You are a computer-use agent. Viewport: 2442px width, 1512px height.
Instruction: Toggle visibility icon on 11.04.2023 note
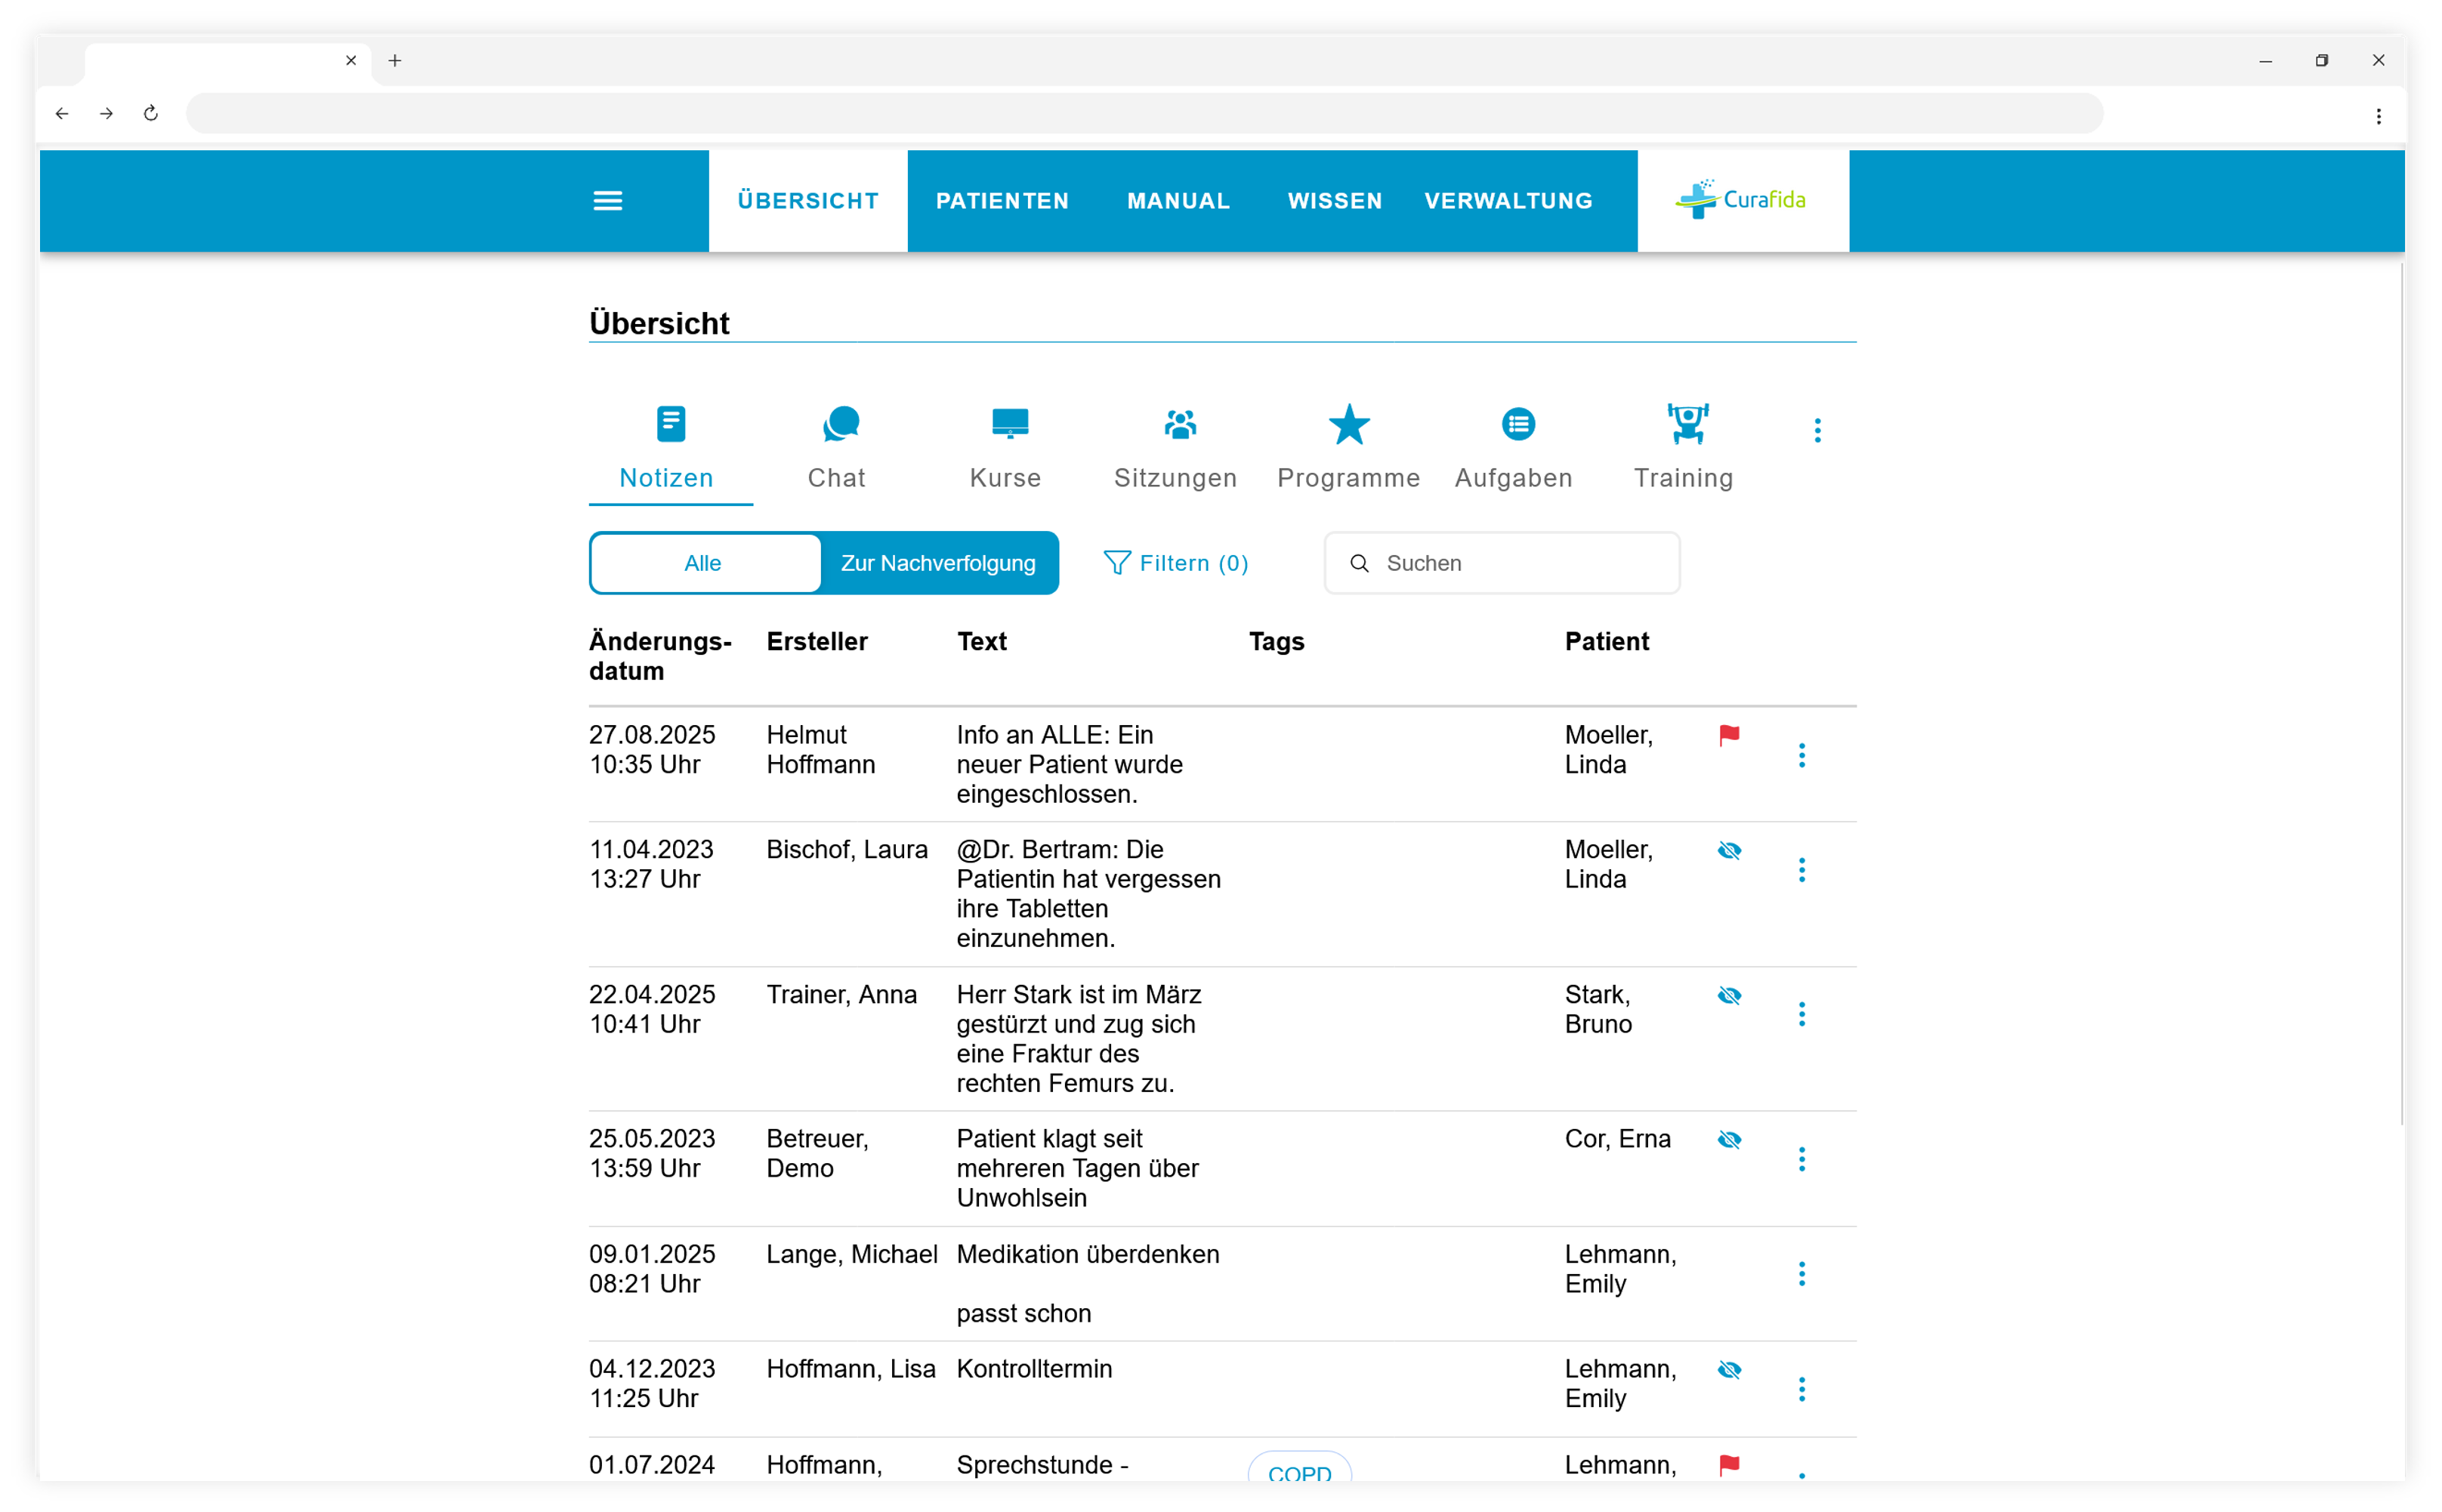(1729, 851)
